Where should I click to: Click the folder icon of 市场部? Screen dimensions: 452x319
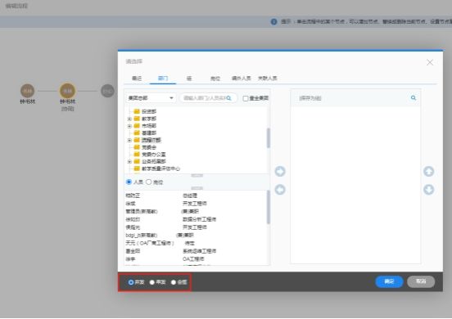(x=137, y=125)
